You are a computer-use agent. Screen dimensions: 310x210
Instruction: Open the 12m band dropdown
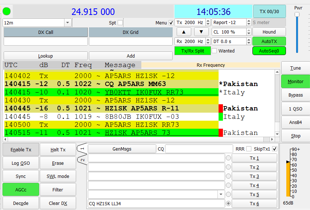pos(67,23)
